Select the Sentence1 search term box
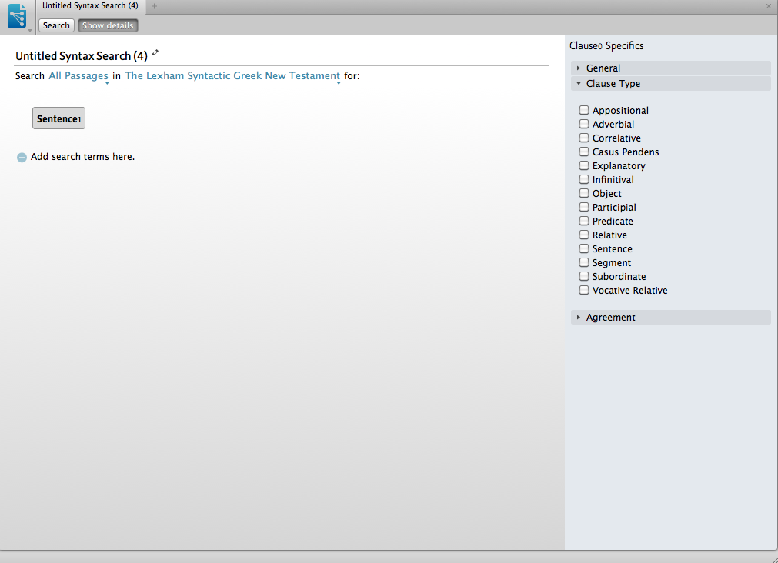This screenshot has width=778, height=563. [x=58, y=118]
